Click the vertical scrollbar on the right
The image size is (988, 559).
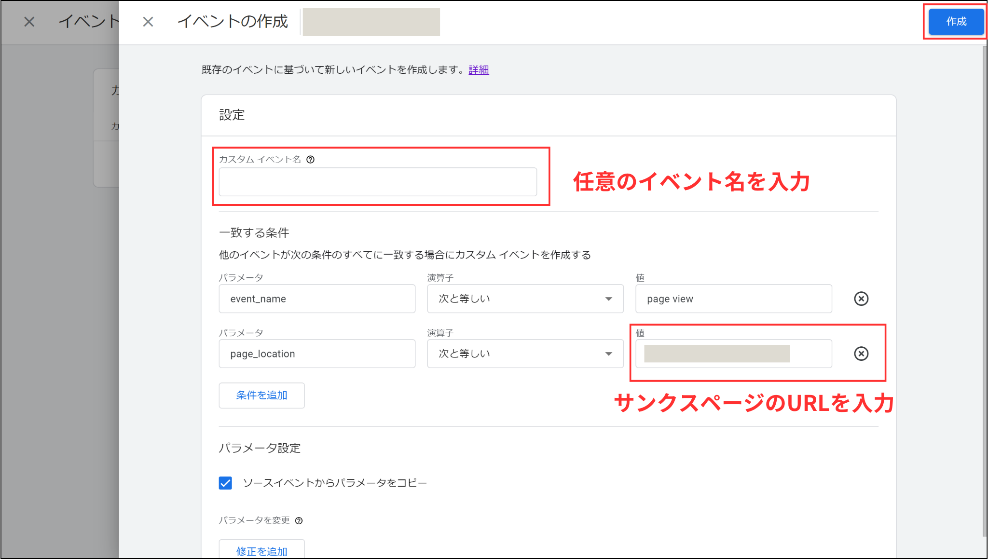[985, 291]
